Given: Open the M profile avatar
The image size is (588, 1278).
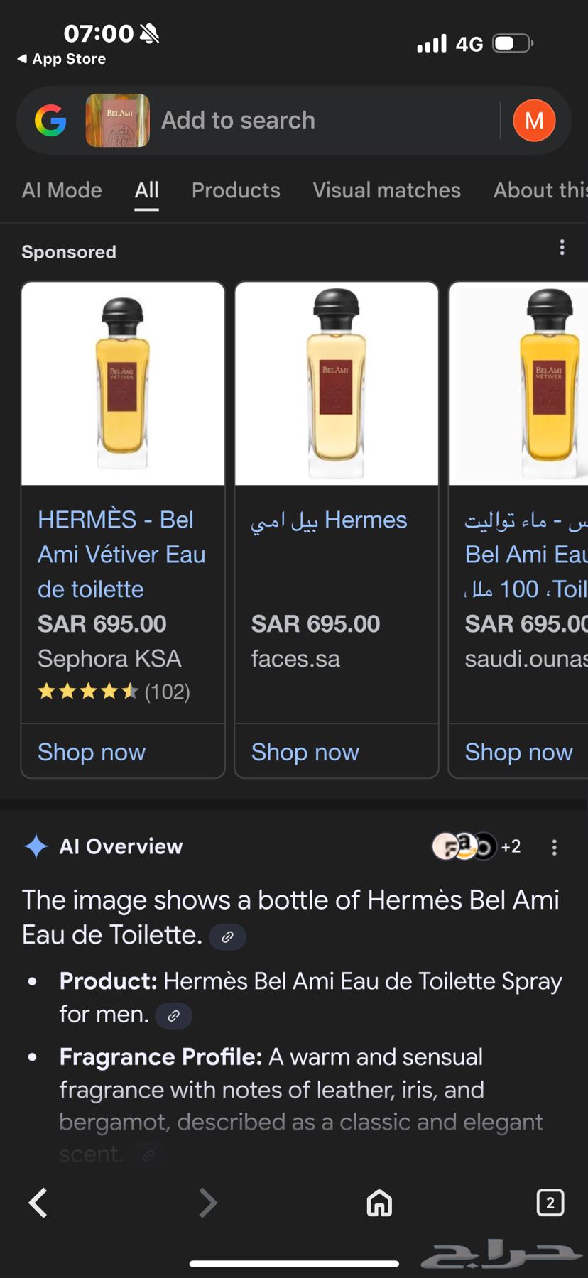Looking at the screenshot, I should click(534, 121).
